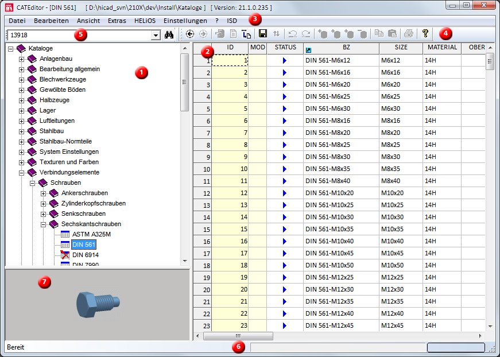Expand the Ankerschrauben tree node

44,193
